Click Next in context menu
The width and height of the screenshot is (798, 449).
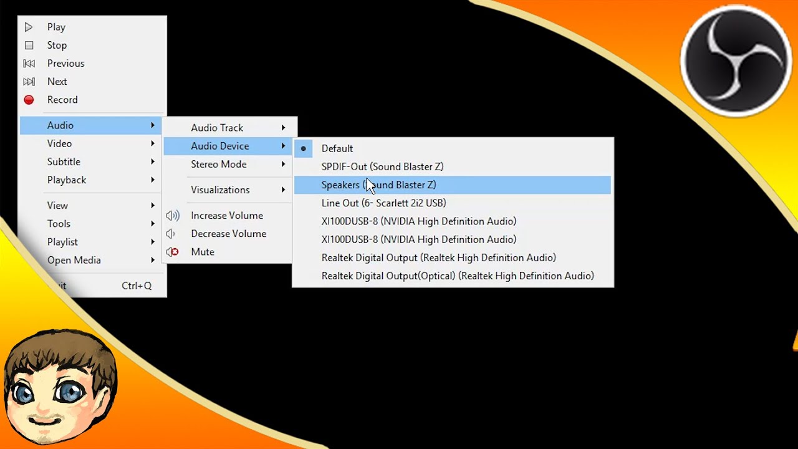pyautogui.click(x=92, y=81)
